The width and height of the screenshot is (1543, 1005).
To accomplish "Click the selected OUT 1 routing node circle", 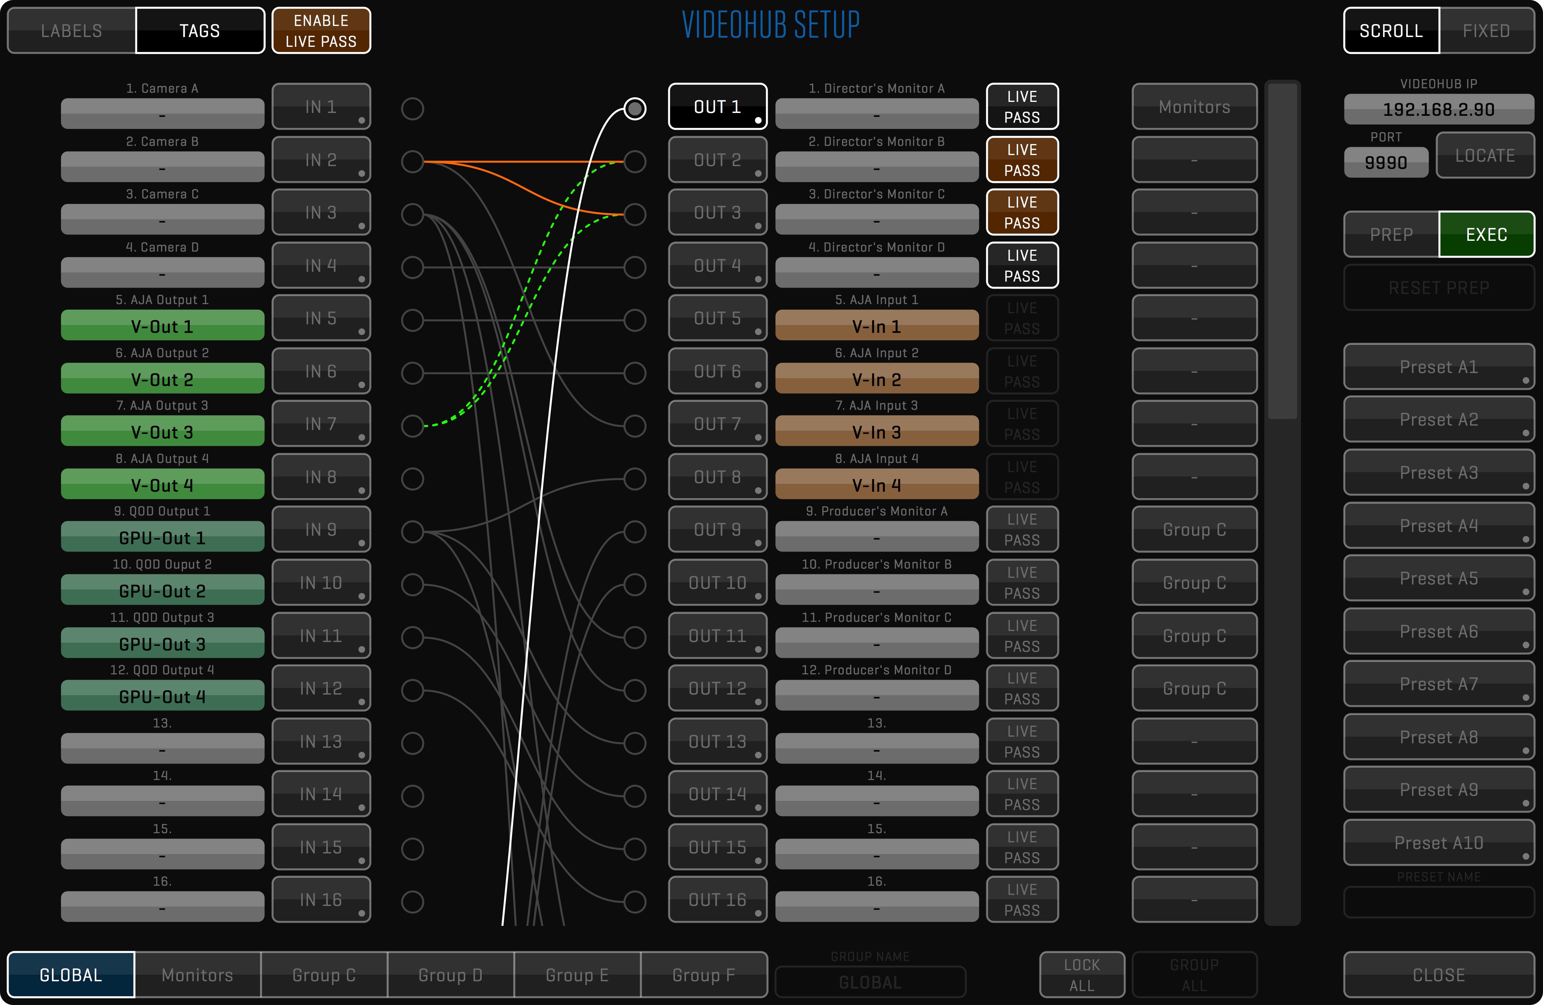I will (635, 108).
